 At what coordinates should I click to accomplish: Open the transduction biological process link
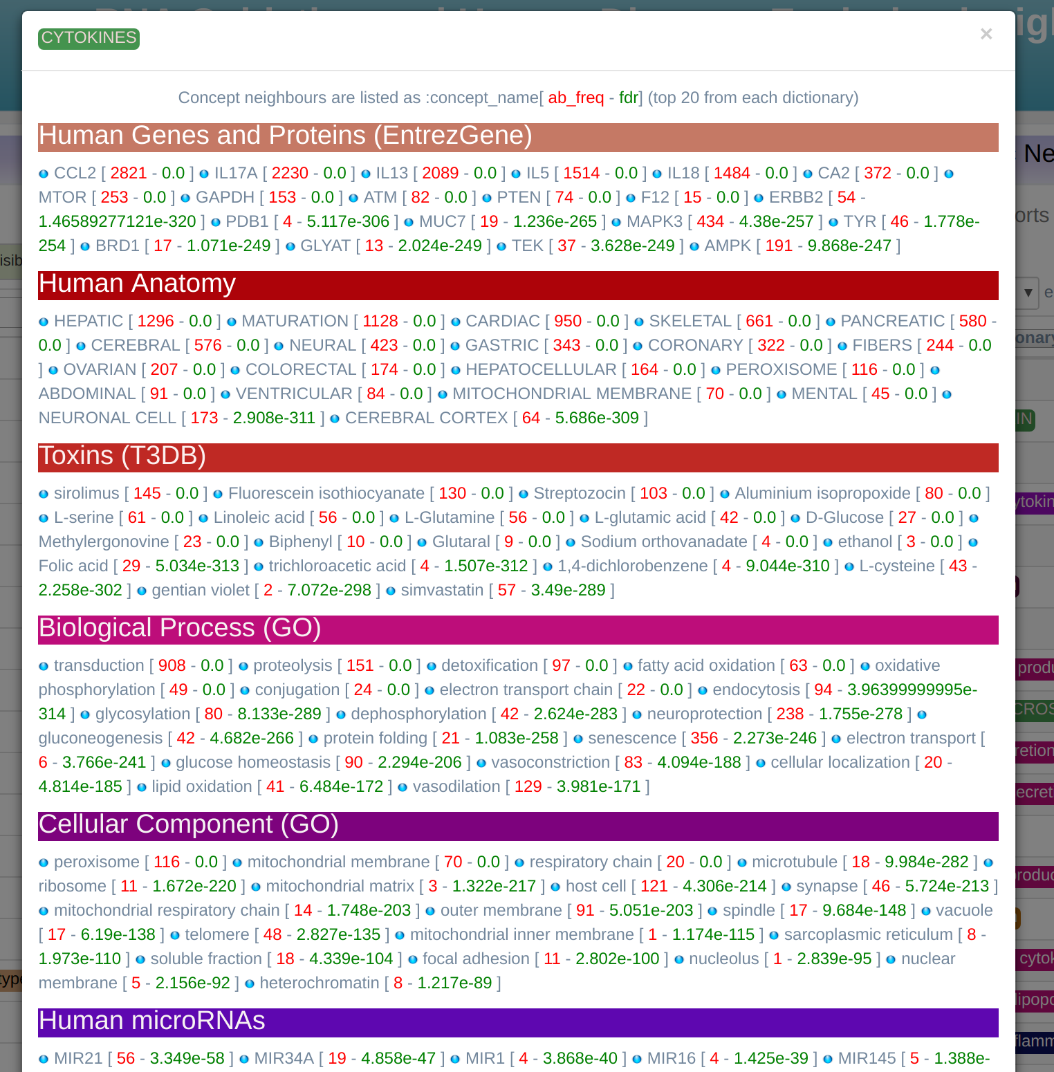[99, 665]
